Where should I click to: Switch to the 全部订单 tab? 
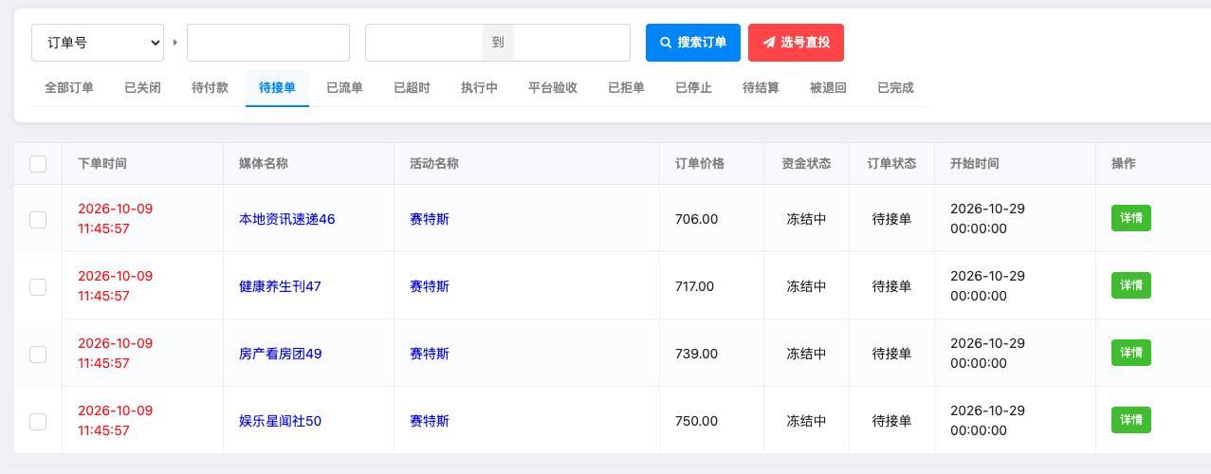click(x=69, y=88)
